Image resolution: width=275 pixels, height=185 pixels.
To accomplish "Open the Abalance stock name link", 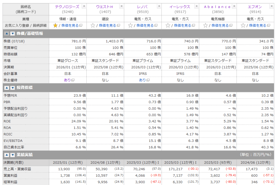I will click(217, 7).
